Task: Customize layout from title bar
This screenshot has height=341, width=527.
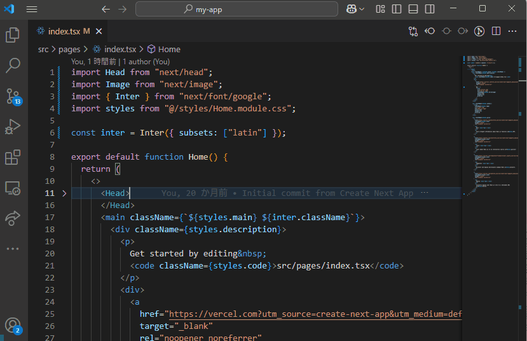Action: point(380,9)
